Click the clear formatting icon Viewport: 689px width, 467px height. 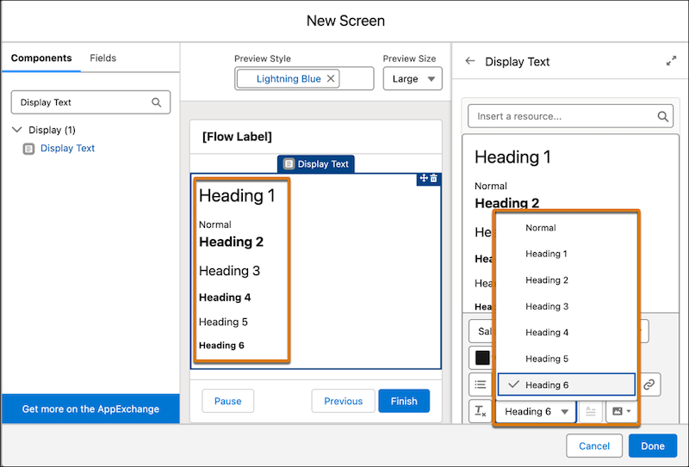click(x=481, y=411)
